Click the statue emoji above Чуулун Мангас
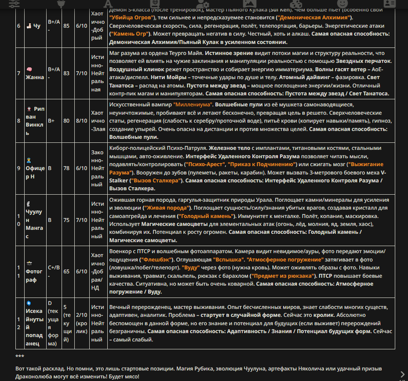Screen dimensions: 408x381 (29, 204)
